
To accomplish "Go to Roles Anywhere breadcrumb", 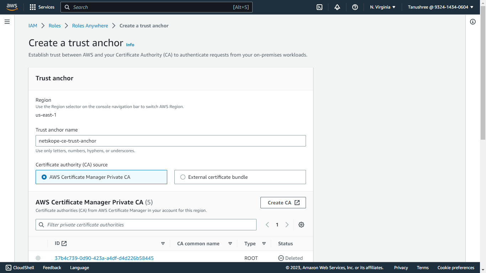I will 90,26.
